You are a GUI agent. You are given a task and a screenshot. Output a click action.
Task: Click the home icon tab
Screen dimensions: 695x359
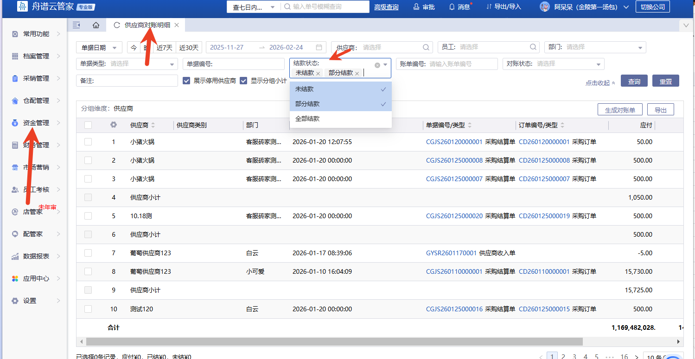pyautogui.click(x=96, y=25)
